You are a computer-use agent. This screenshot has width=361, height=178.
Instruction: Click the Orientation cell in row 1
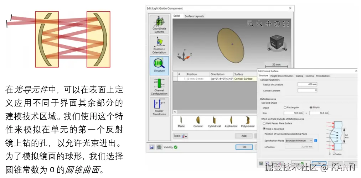[221, 79]
